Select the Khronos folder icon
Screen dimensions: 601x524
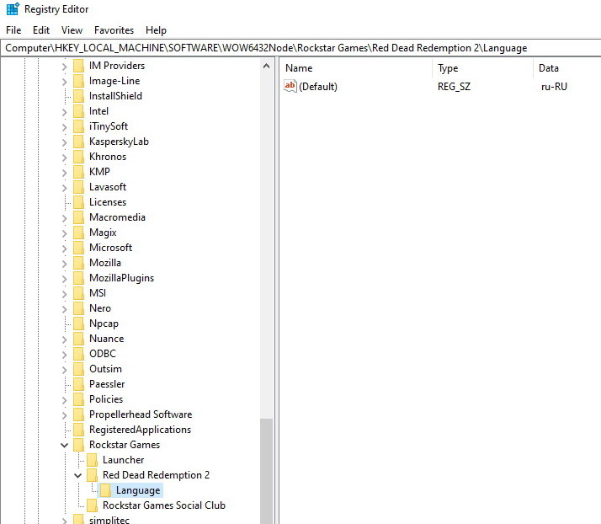tap(78, 157)
